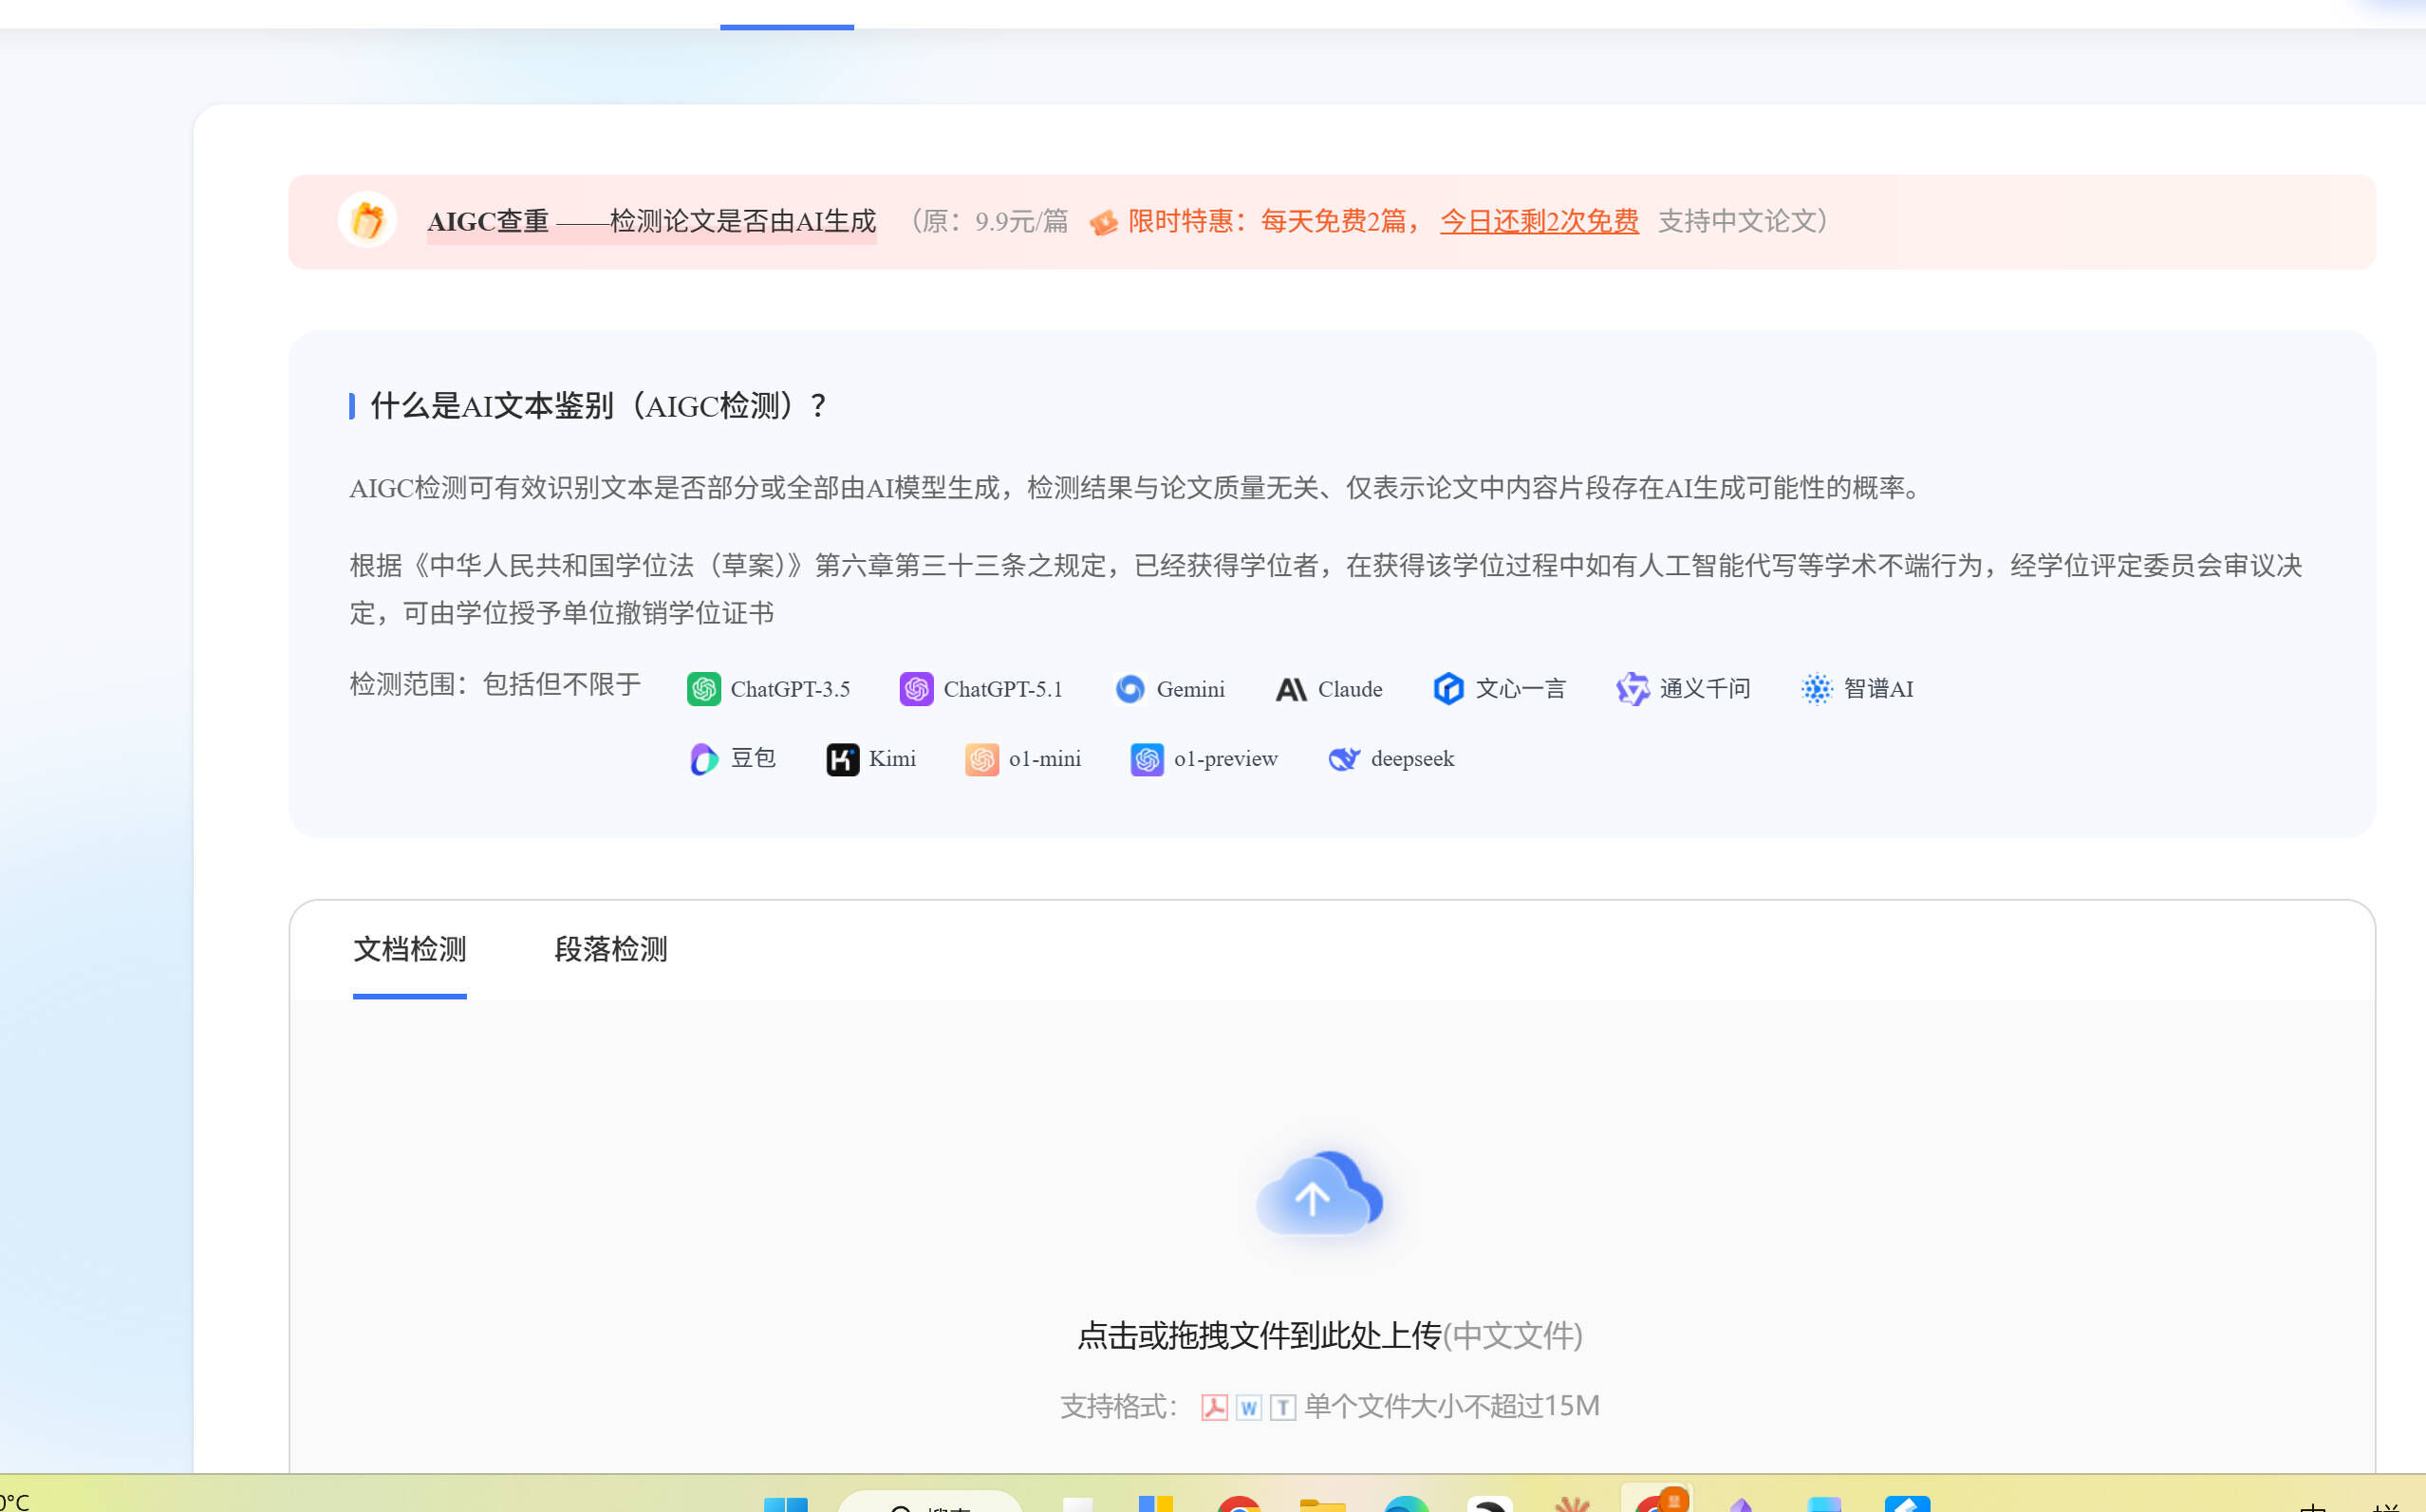Open the 今日还剩2次免费 link
The height and width of the screenshot is (1512, 2426).
1539,221
